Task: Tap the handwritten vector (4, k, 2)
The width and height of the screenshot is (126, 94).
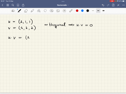Action: point(27,28)
